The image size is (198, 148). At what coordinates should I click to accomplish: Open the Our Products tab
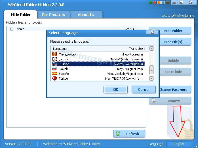pyautogui.click(x=53, y=15)
